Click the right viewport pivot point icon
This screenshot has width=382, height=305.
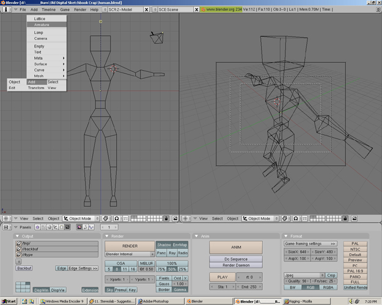point(296,218)
